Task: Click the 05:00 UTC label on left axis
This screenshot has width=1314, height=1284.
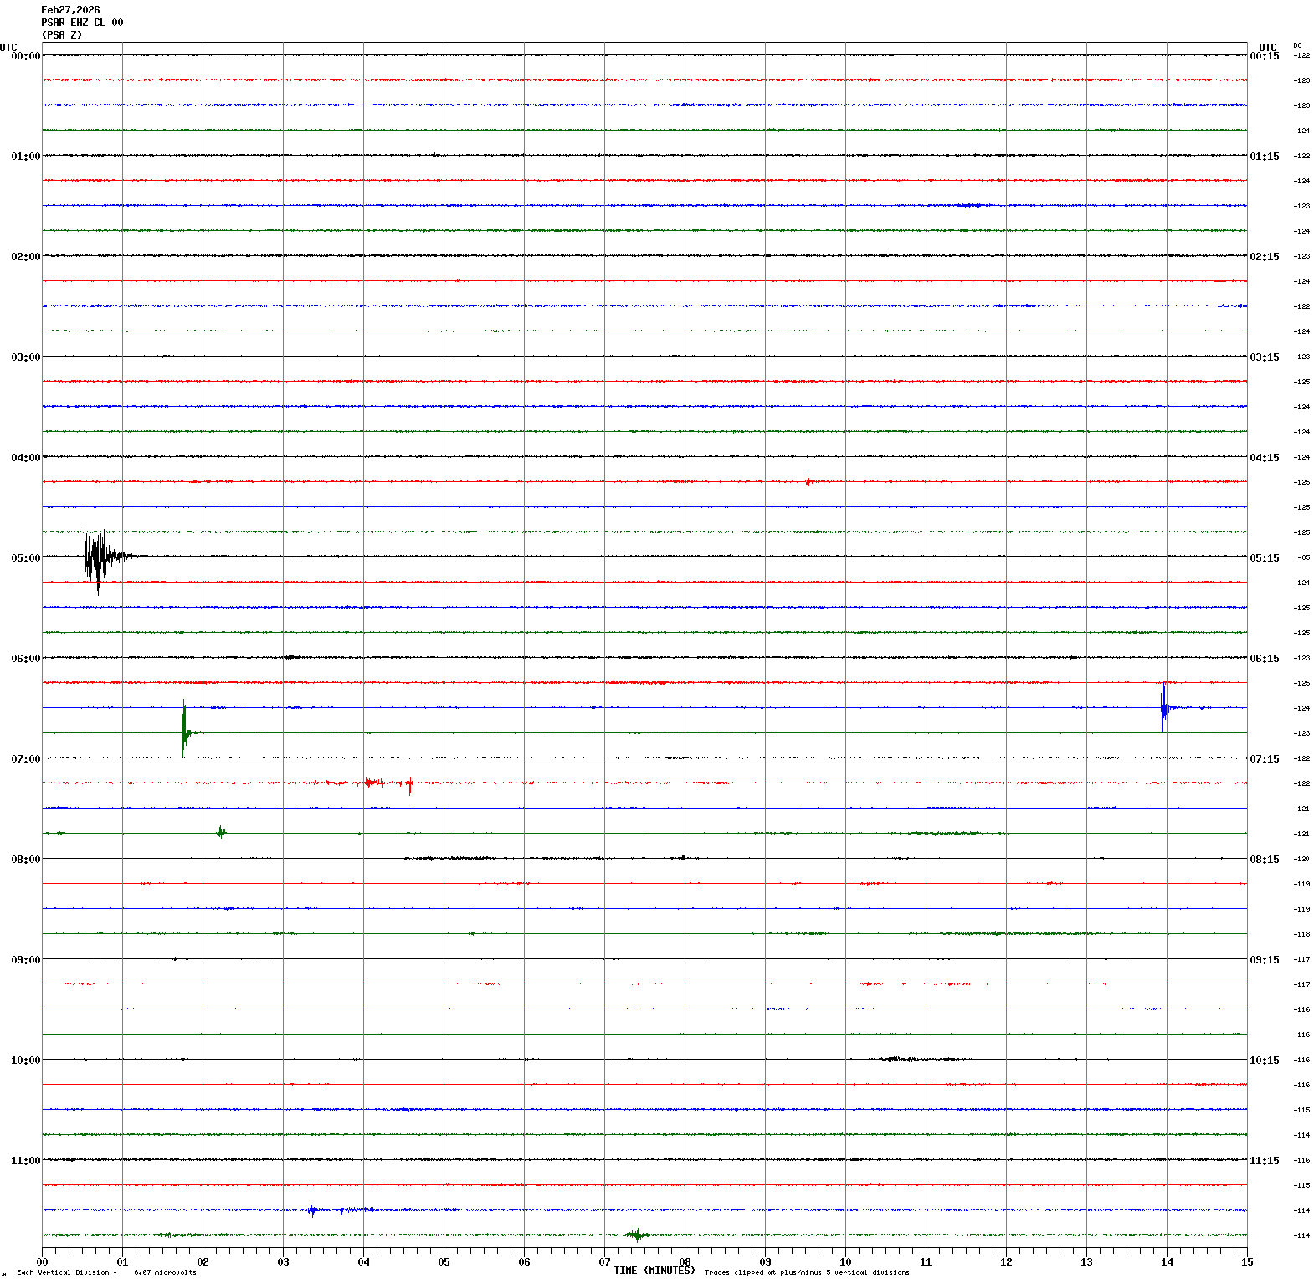Action: click(25, 558)
